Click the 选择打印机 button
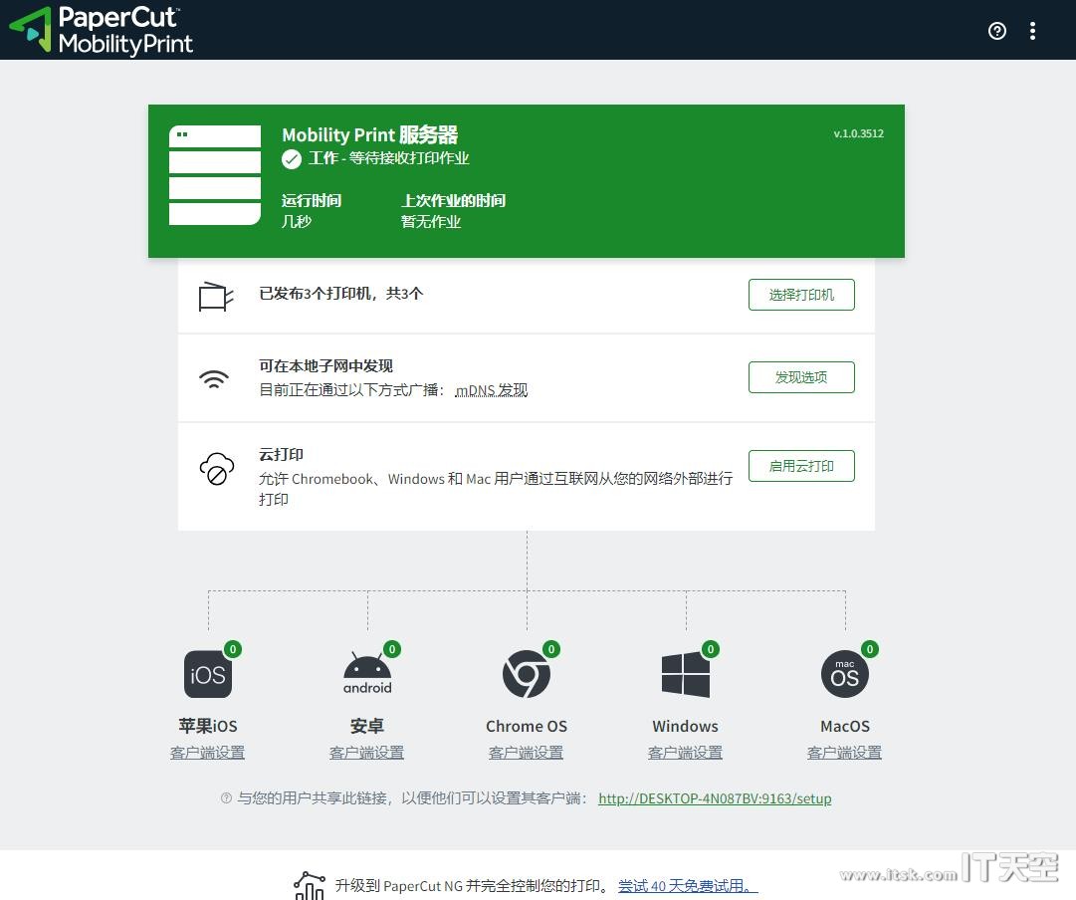Screen dimensions: 1076x900 point(801,295)
